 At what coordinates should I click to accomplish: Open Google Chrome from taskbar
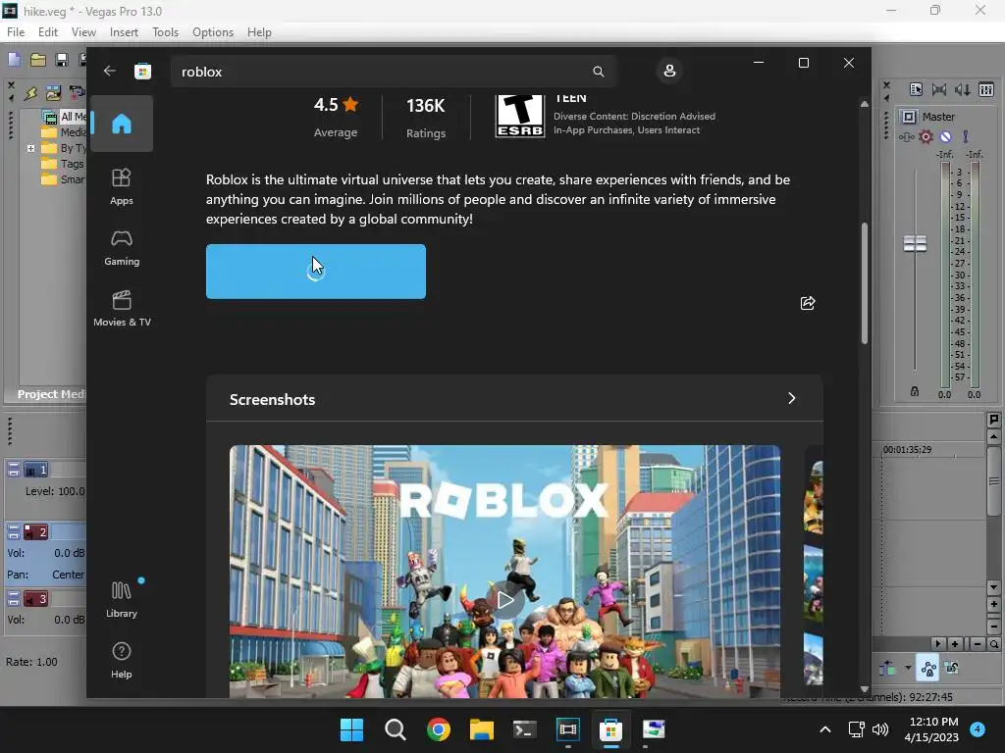[x=439, y=729]
